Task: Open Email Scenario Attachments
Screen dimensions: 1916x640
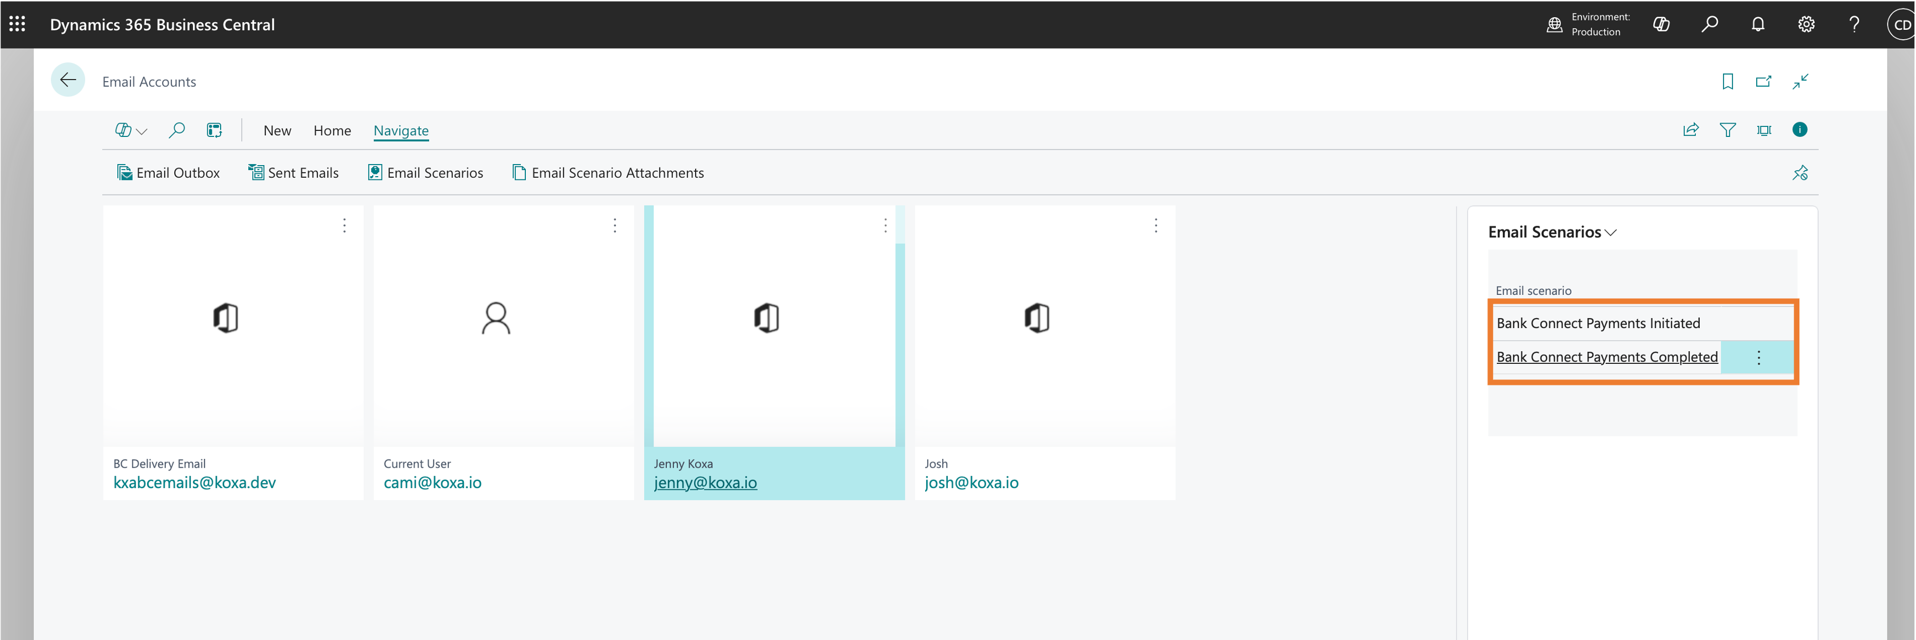Action: (x=608, y=173)
